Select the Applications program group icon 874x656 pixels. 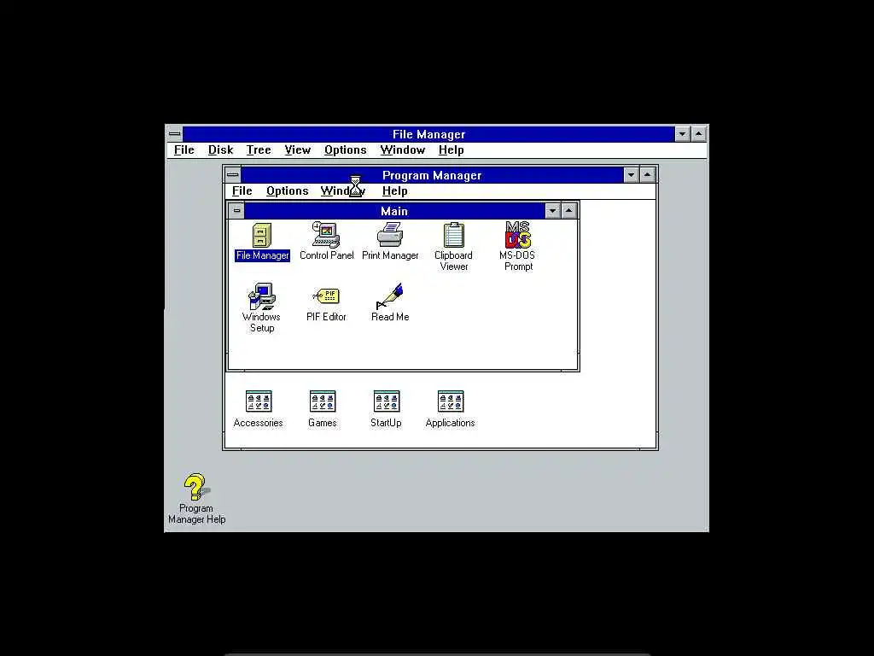451,409
